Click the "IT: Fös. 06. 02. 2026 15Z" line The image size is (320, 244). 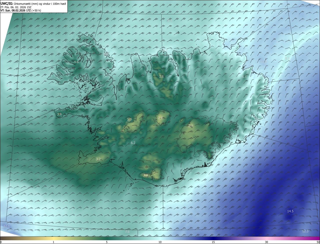(x=16, y=7)
